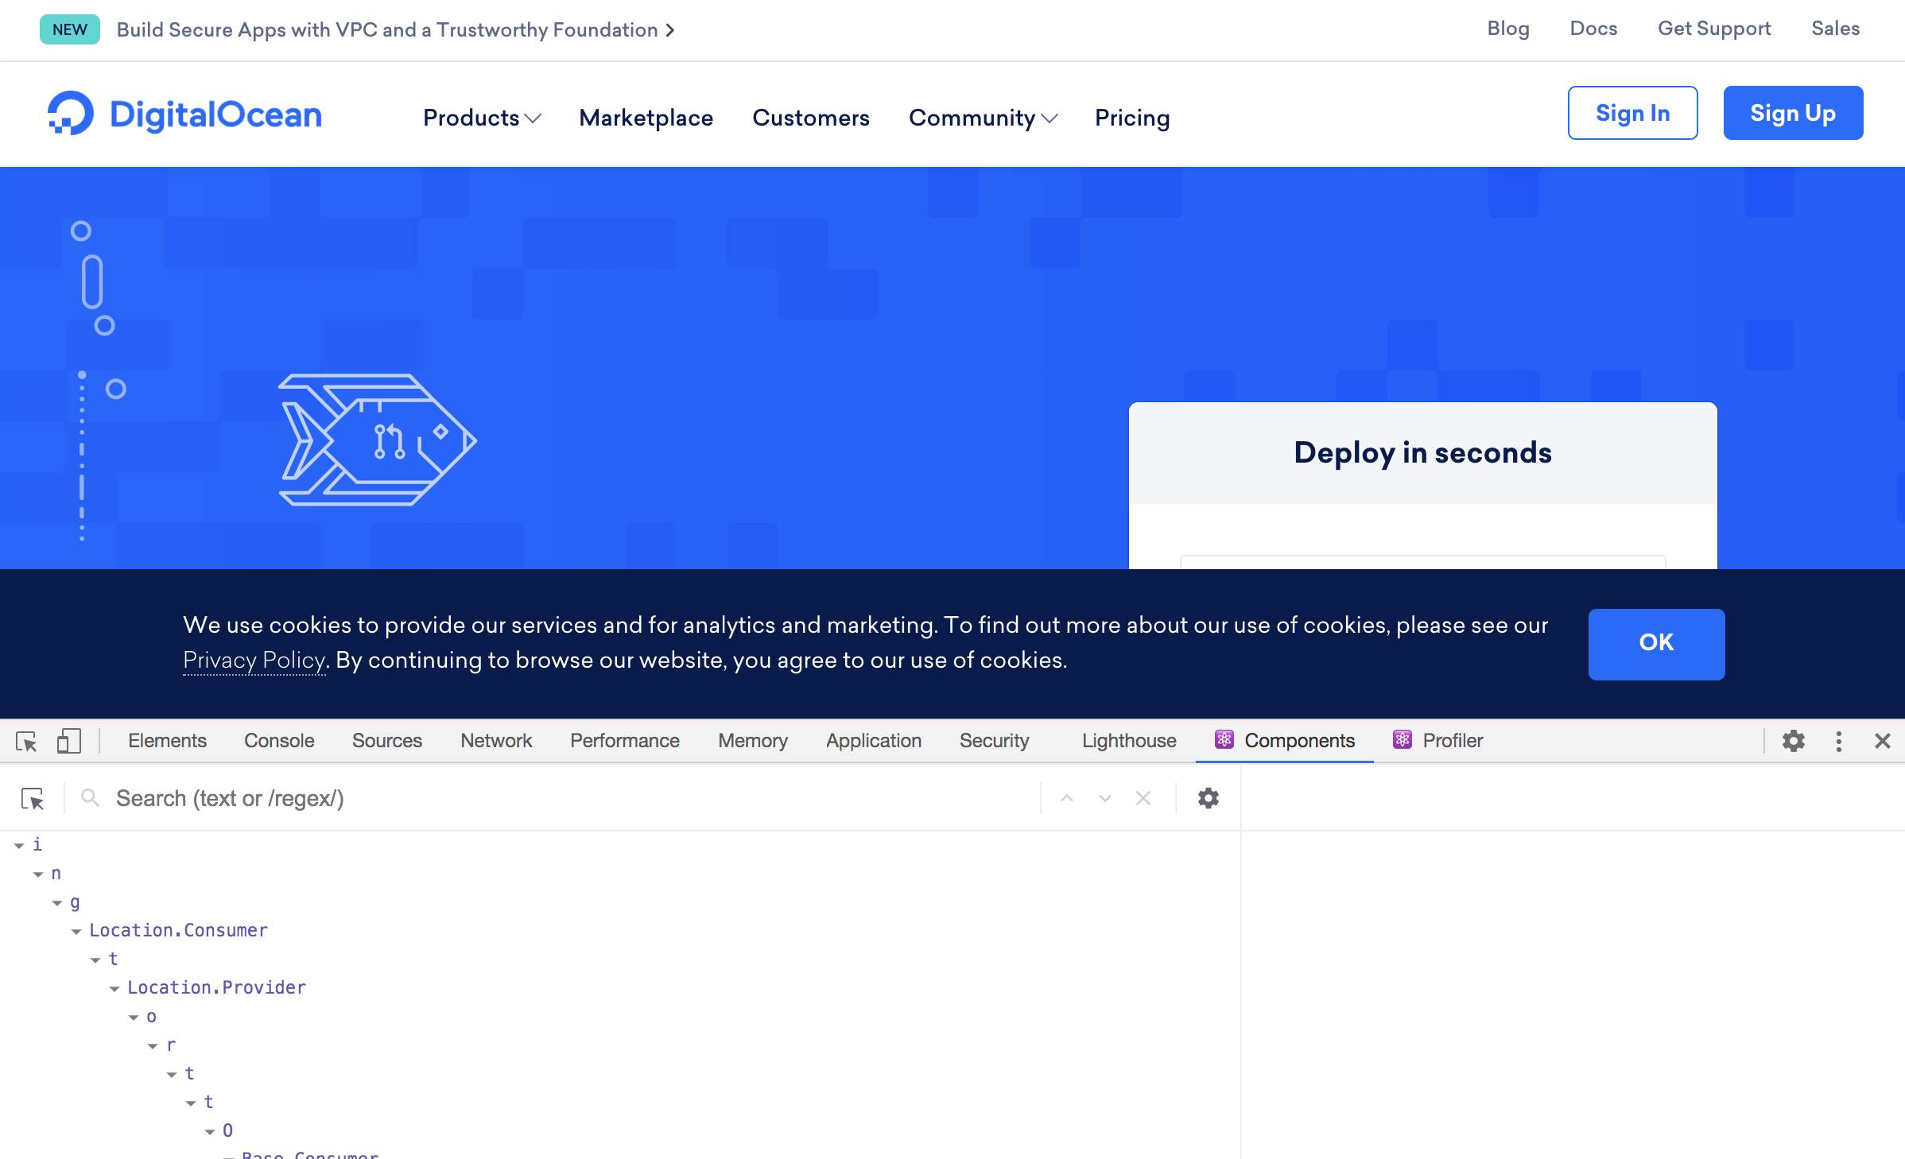Open the Products dropdown menu
This screenshot has height=1159, width=1905.
point(482,118)
